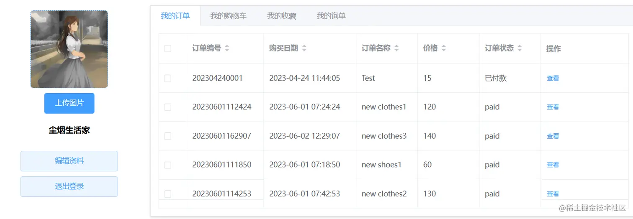Image resolution: width=633 pixels, height=219 pixels.
Task: Open the 我的询单 tab
Action: pos(331,16)
